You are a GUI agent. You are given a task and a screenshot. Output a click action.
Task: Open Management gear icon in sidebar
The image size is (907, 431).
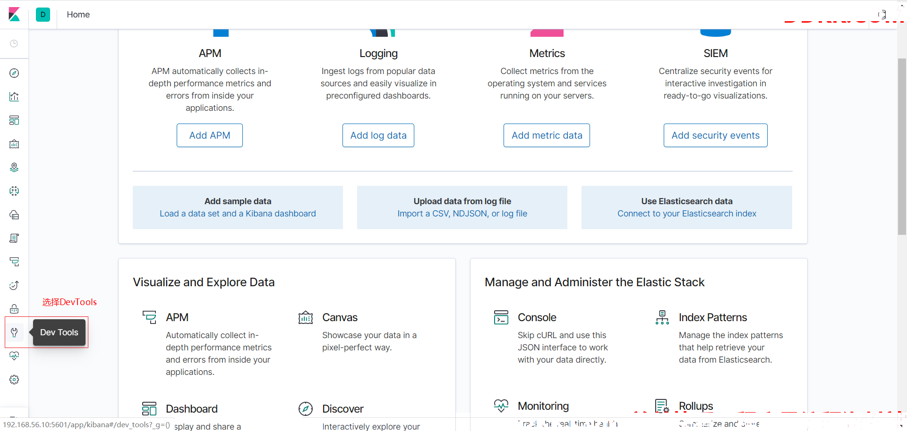14,380
